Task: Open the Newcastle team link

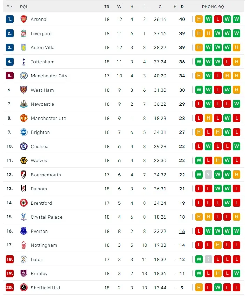Action: [x=42, y=104]
